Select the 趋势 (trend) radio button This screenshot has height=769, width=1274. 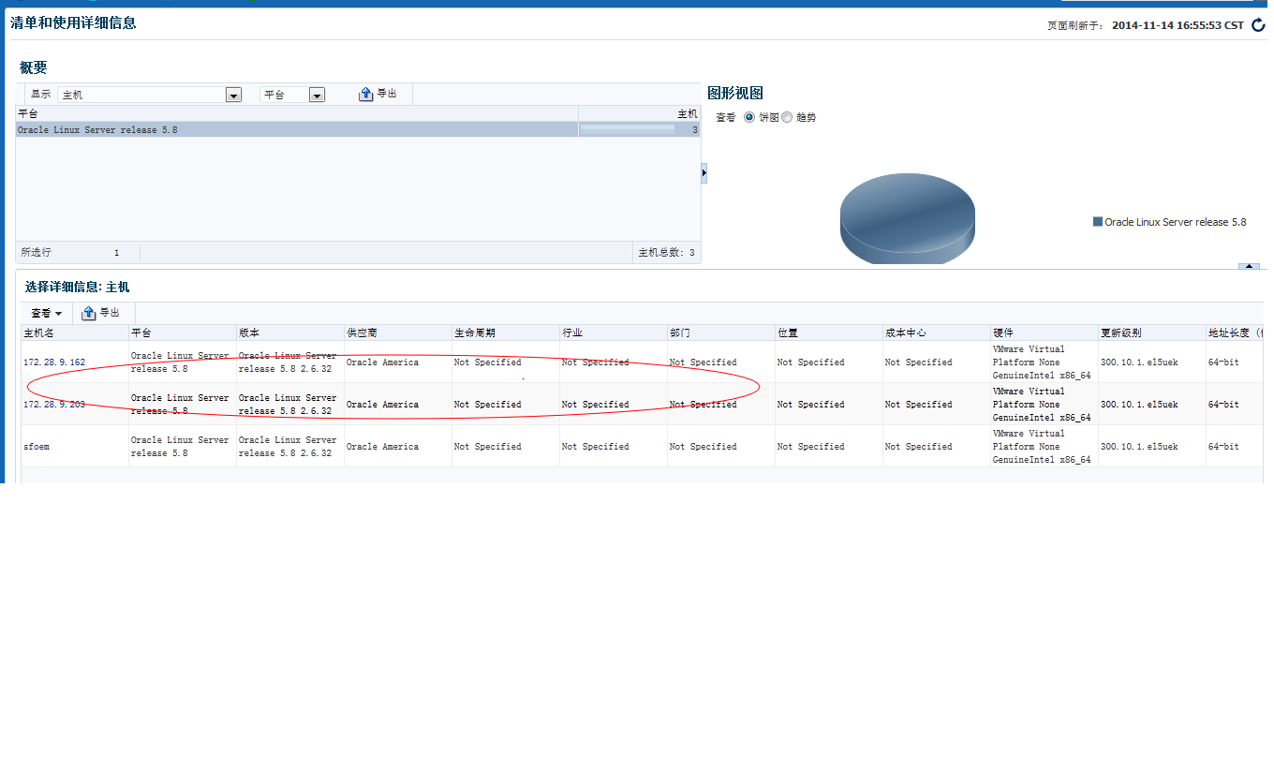pos(787,117)
